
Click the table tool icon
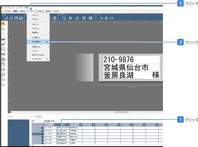point(3,69)
